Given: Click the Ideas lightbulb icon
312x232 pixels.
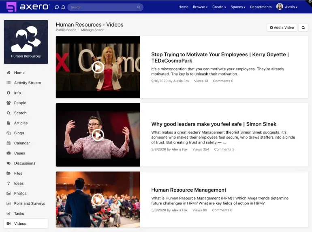Looking at the screenshot, I should pyautogui.click(x=9, y=183).
